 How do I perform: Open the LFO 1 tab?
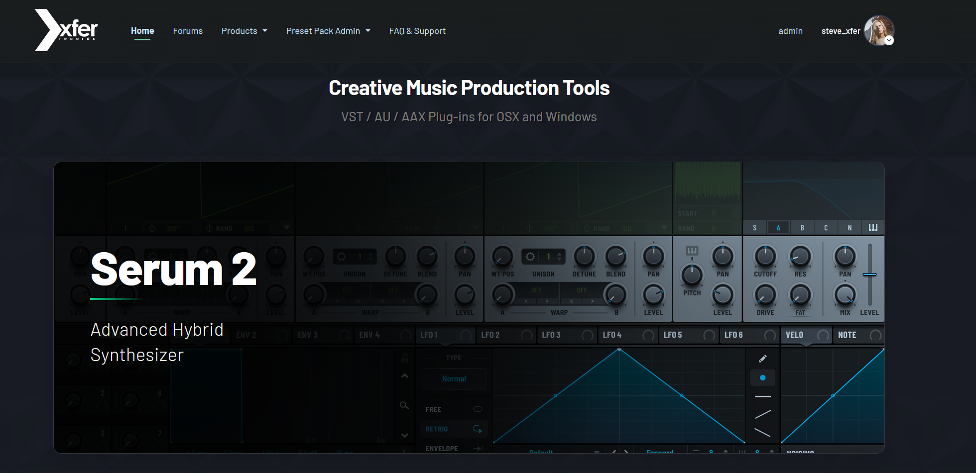point(445,335)
